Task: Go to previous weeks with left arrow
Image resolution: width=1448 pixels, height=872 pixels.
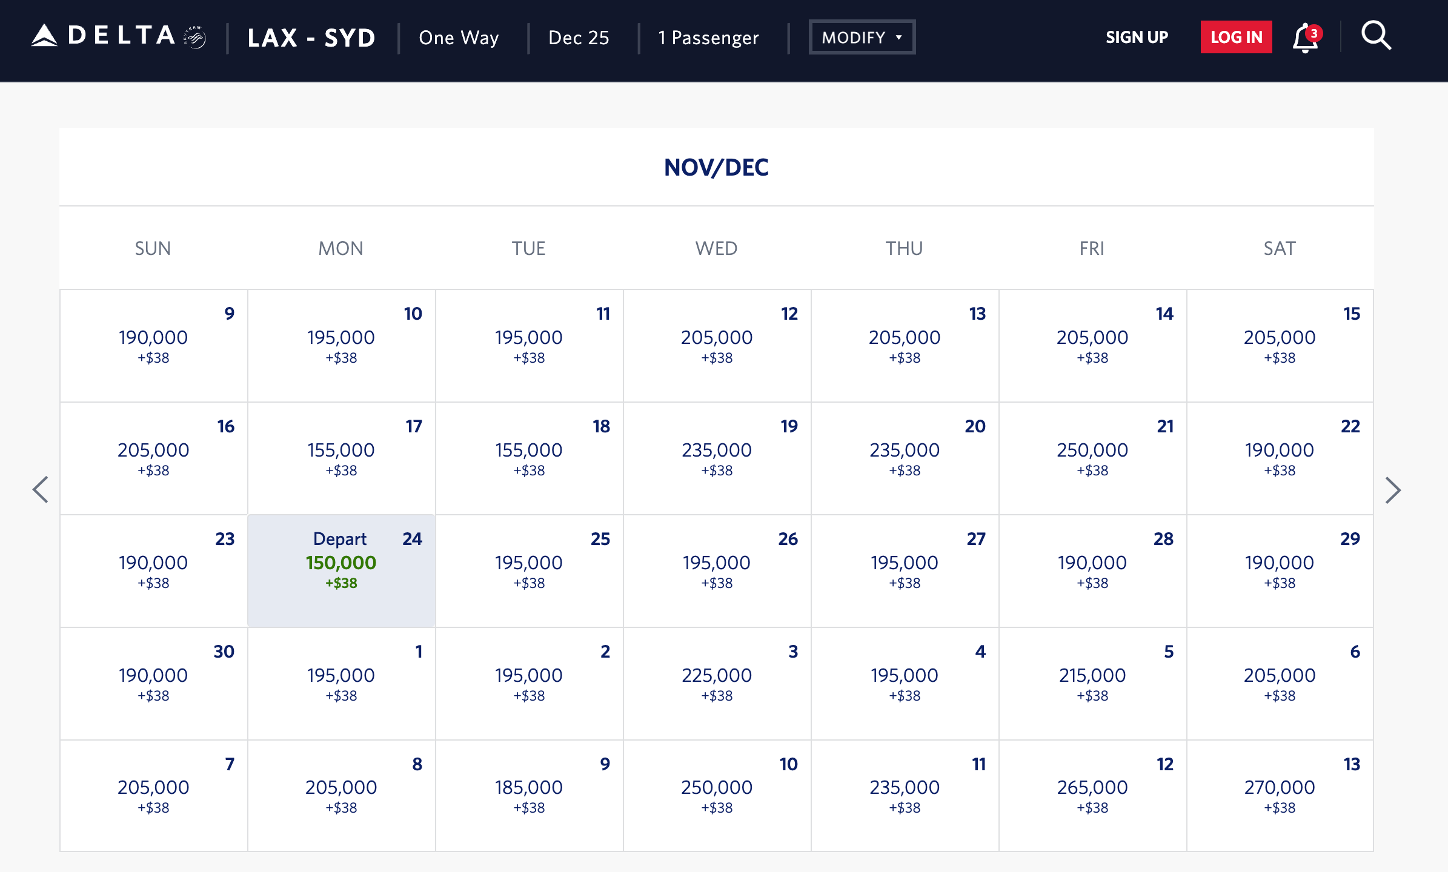Action: pyautogui.click(x=41, y=490)
